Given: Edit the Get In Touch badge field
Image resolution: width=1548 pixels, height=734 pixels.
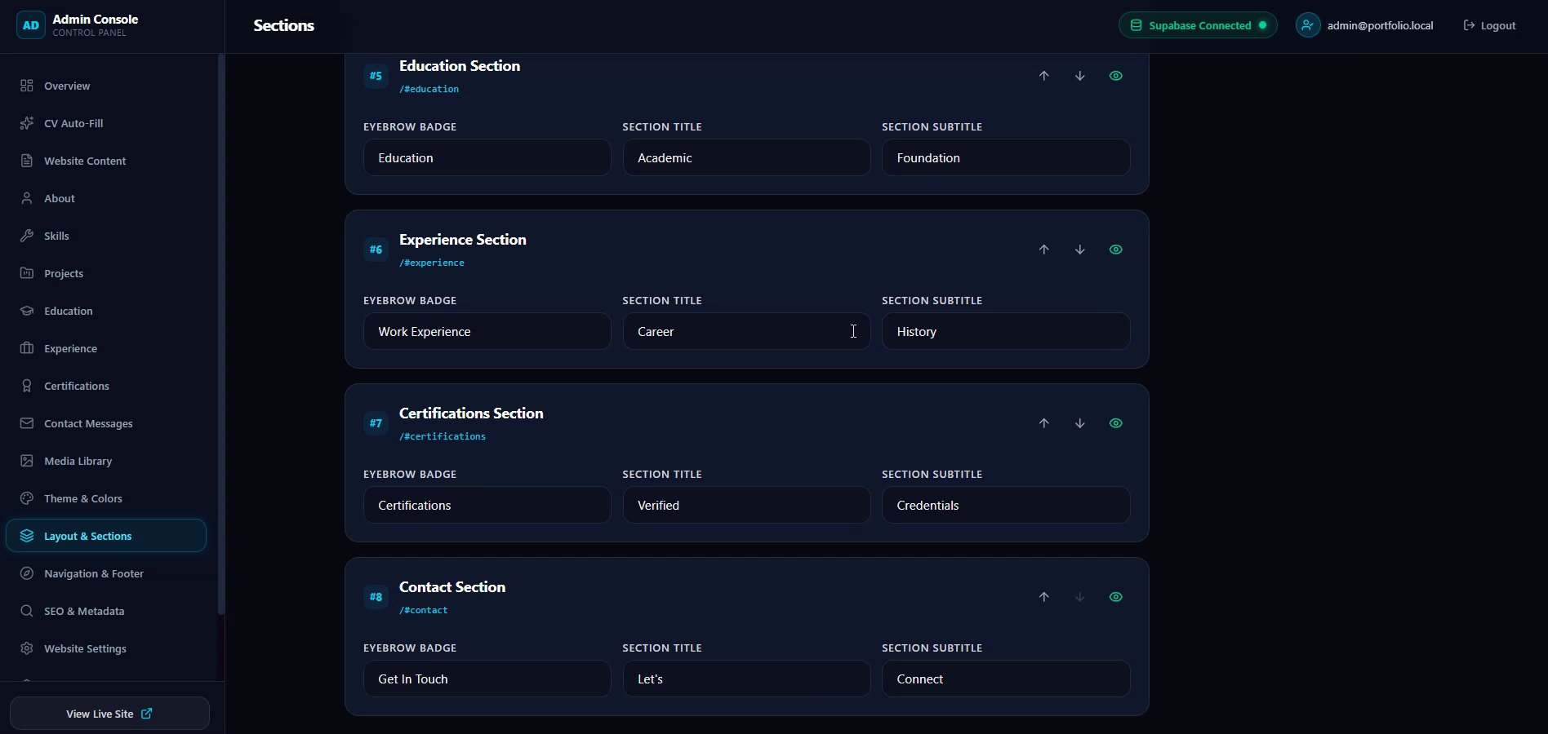Looking at the screenshot, I should click(487, 679).
